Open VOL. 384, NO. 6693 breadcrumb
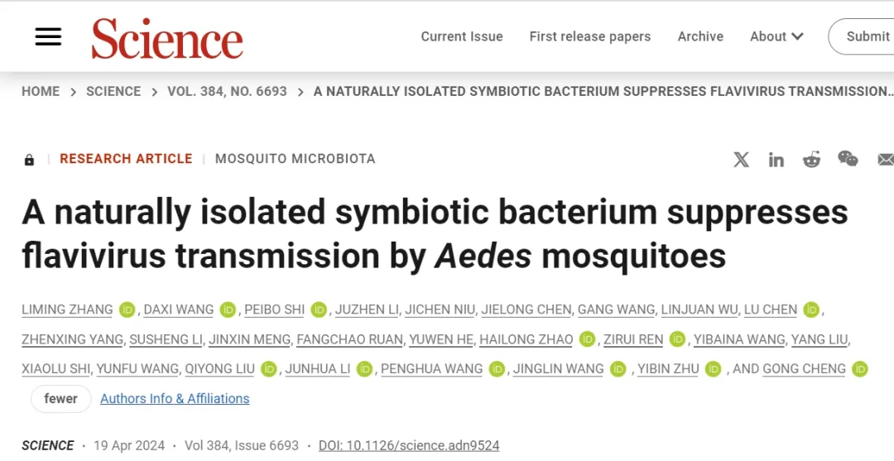 (227, 92)
